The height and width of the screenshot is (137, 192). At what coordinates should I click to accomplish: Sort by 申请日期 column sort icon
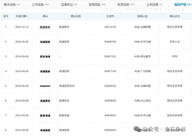[x=27, y=16]
